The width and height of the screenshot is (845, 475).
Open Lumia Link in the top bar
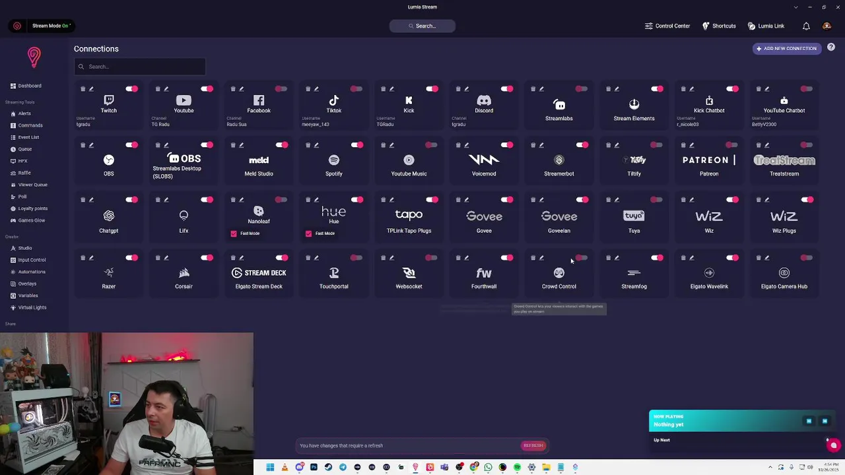(766, 26)
